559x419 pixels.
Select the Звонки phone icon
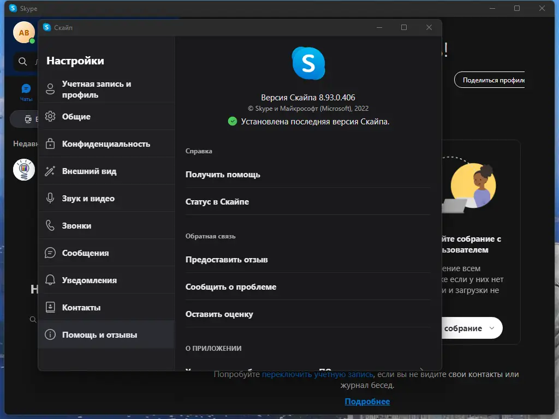(50, 225)
